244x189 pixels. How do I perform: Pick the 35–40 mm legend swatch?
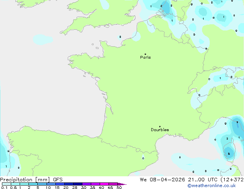(x=95, y=184)
